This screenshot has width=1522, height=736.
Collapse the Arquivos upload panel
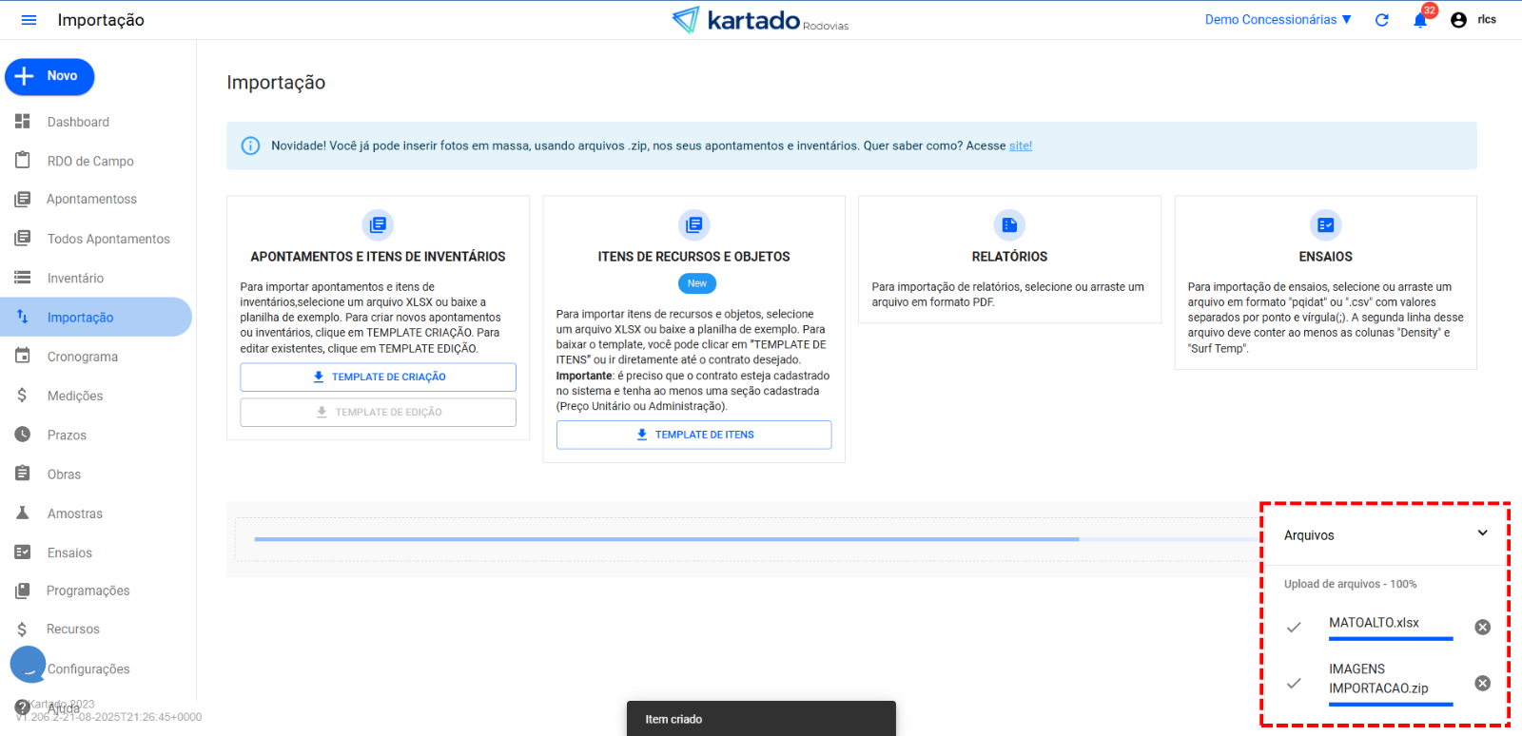[1482, 533]
